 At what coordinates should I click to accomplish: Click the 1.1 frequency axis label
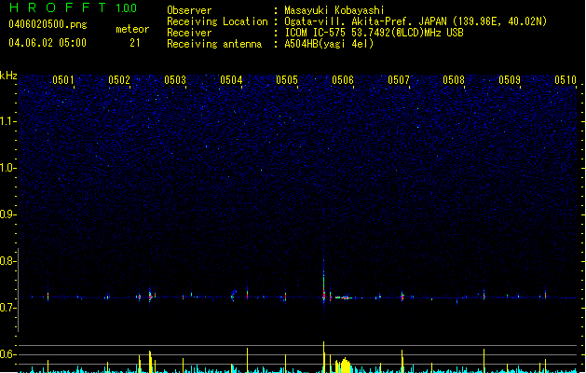click(8, 121)
